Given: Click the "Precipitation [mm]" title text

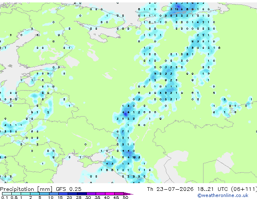Looking at the screenshot, I should tap(26, 189).
